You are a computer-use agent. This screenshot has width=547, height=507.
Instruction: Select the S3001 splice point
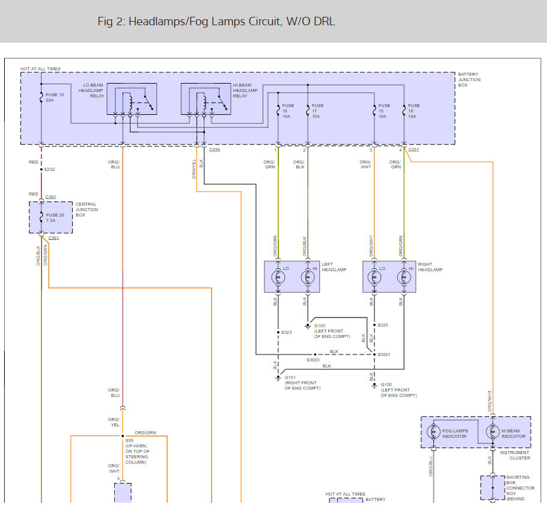(x=374, y=354)
